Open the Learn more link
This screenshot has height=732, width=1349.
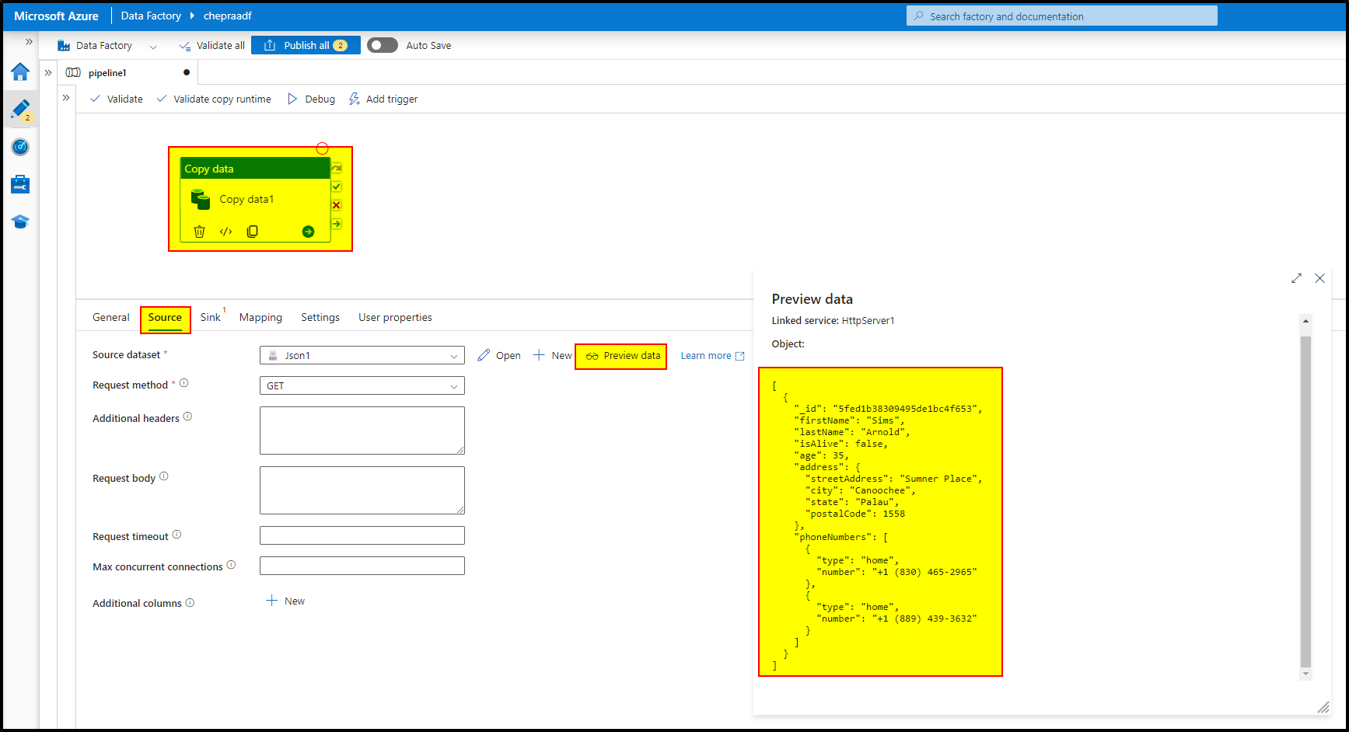pos(712,356)
